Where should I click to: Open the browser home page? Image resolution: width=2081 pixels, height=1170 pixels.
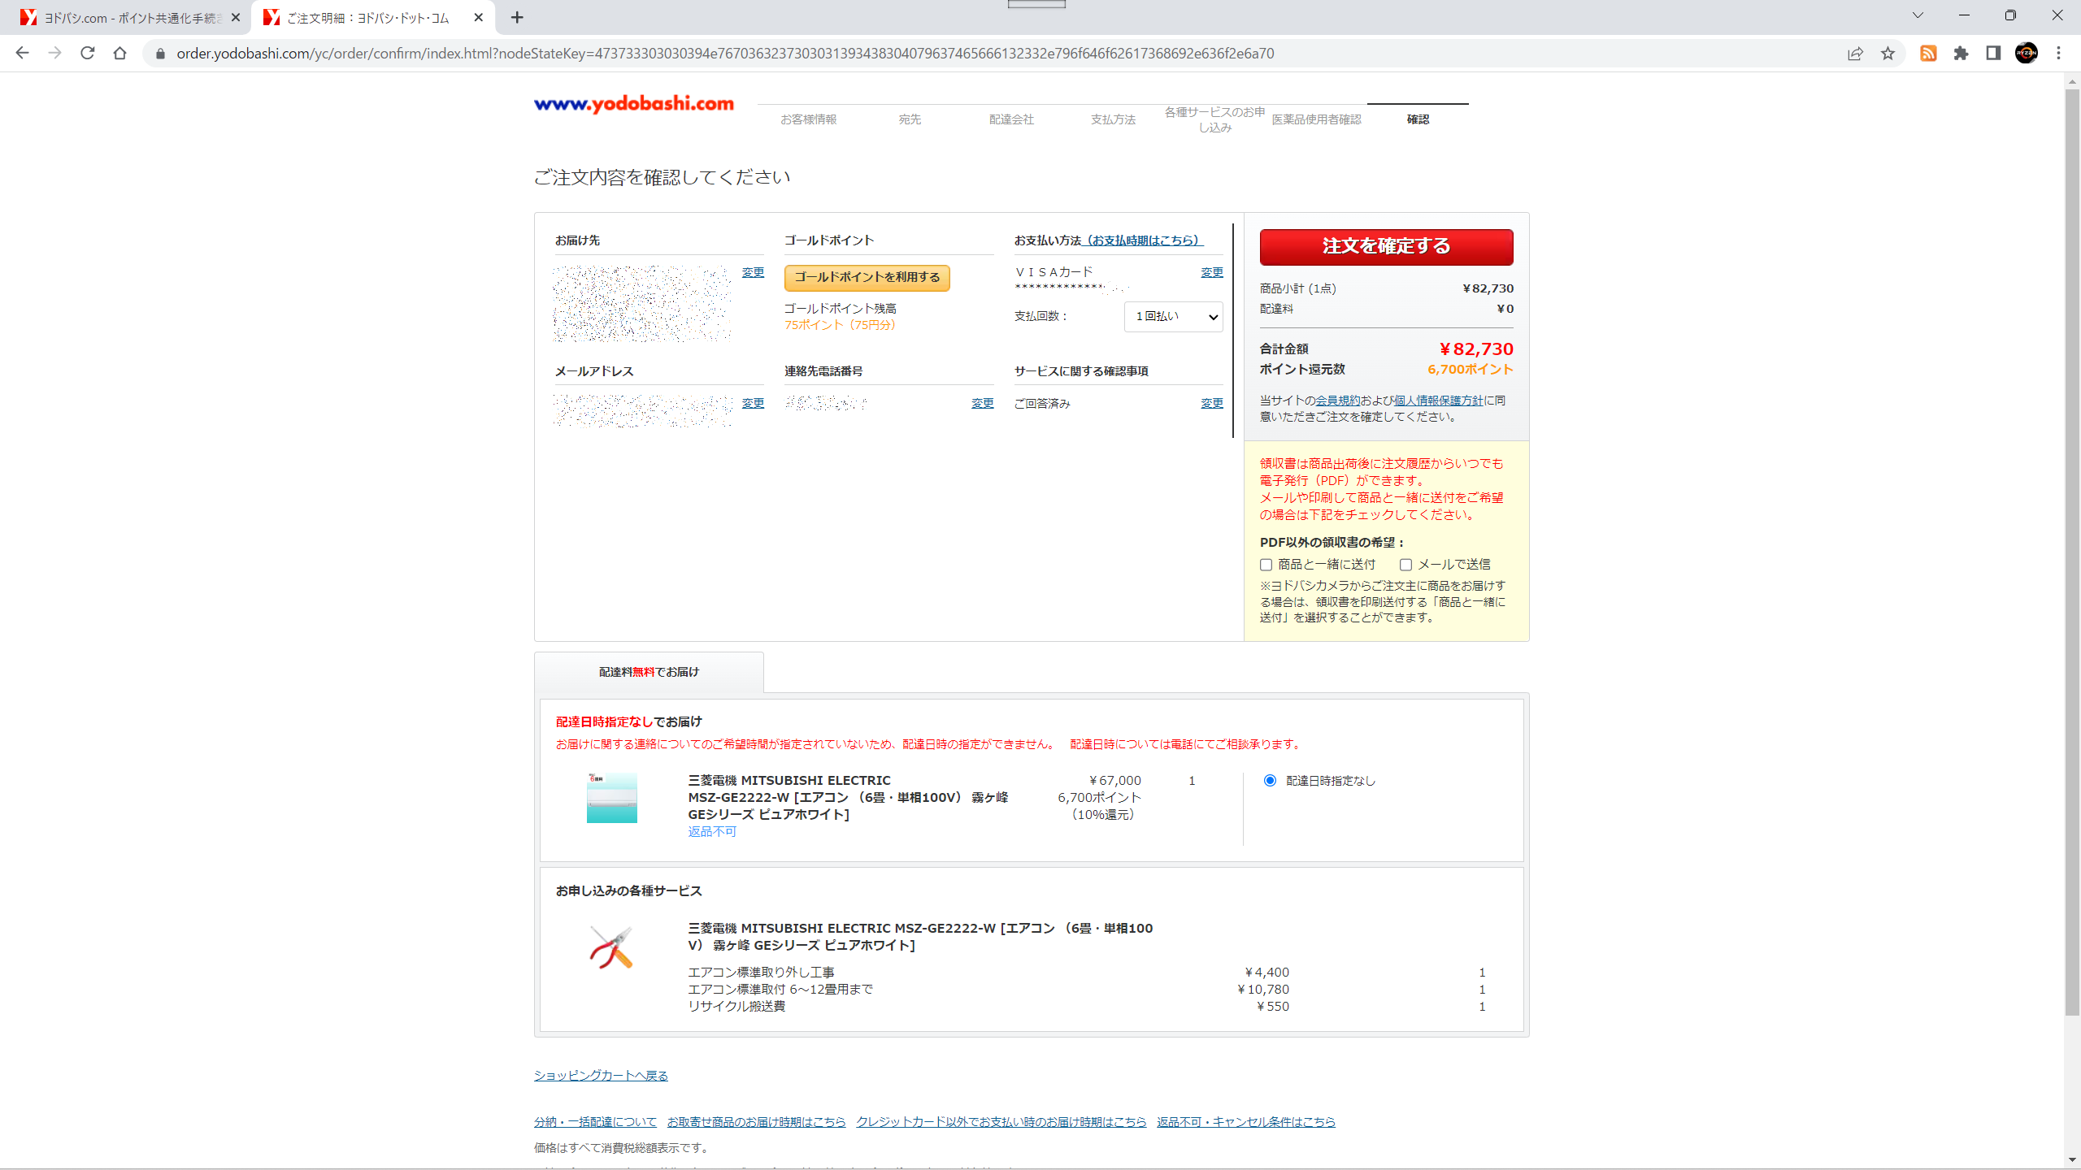(120, 54)
